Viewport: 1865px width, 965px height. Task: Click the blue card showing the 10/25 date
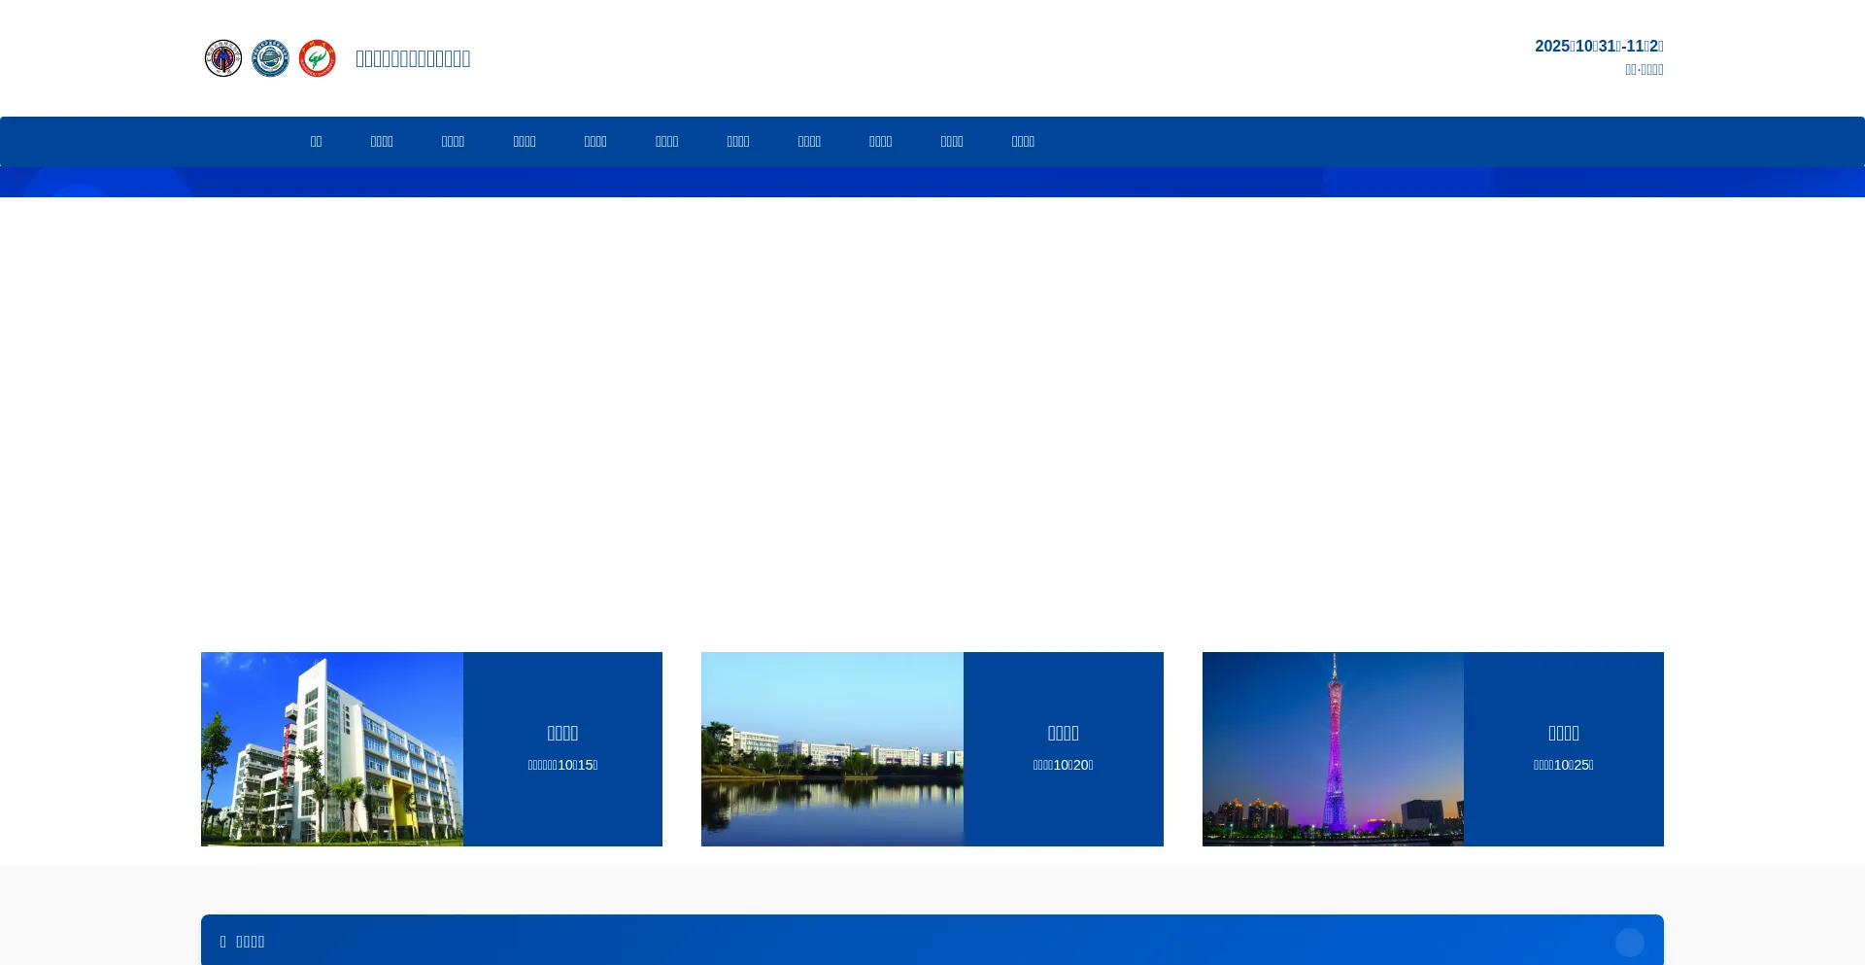(x=1563, y=749)
